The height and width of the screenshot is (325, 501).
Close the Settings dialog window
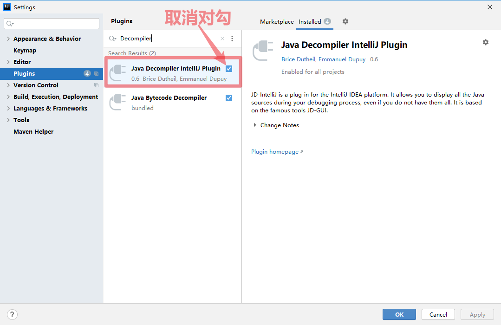490,7
